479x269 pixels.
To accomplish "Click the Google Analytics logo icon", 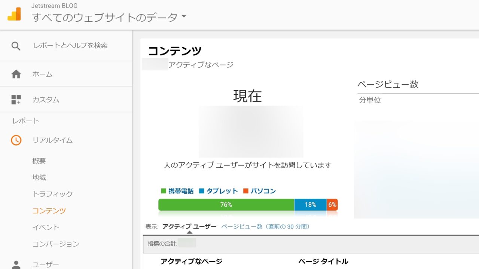I will click(14, 14).
